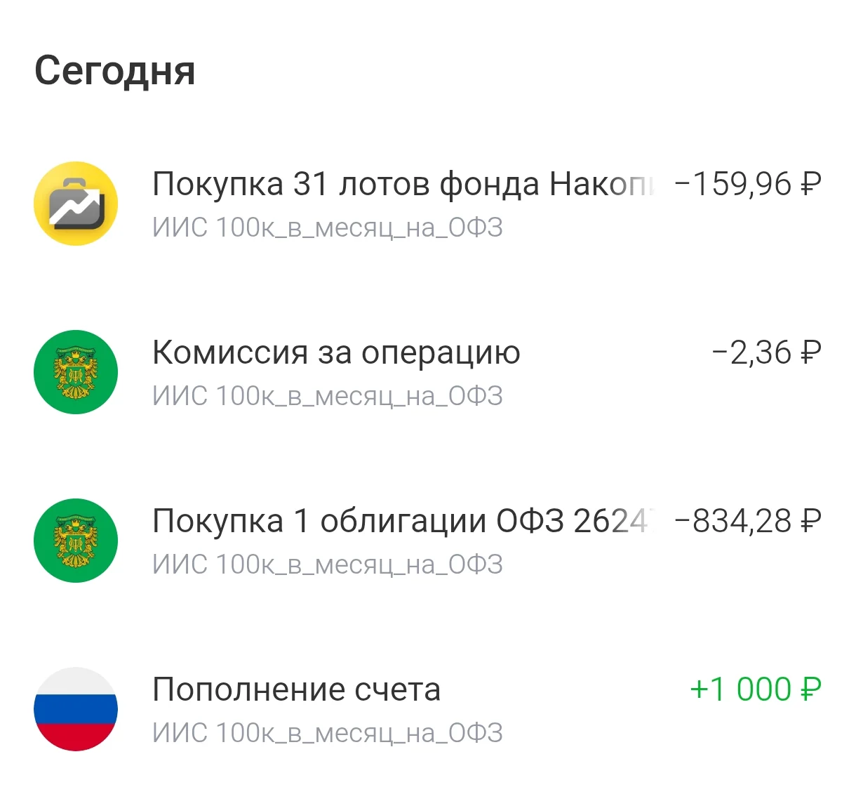Select the −2,36 ₽ commission amount
The height and width of the screenshot is (806, 856).
click(x=766, y=352)
